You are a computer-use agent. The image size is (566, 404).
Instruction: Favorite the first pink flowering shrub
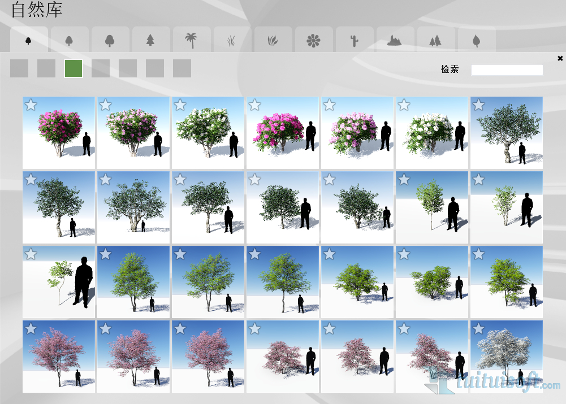pos(31,105)
